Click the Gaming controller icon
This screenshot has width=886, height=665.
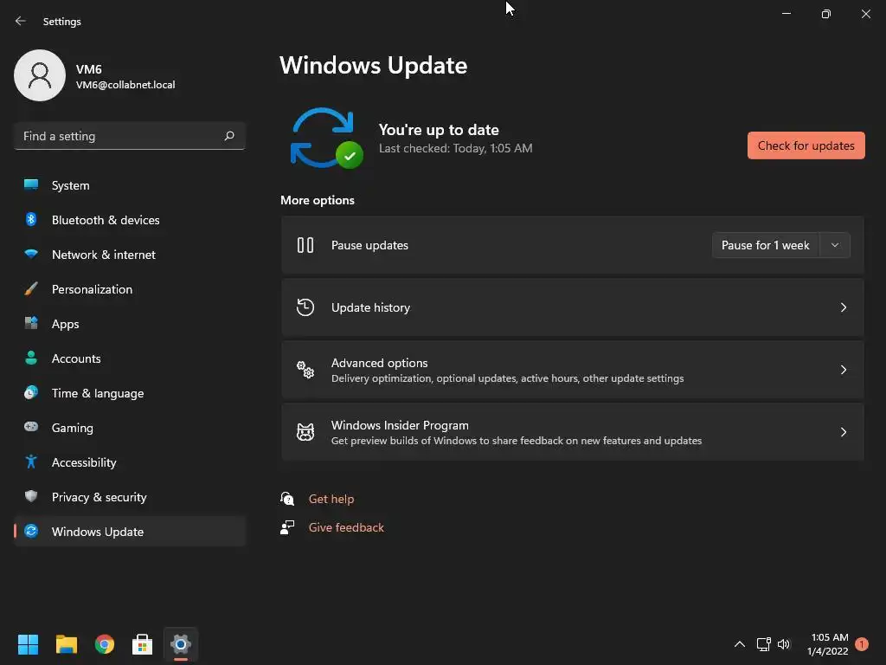(x=31, y=427)
